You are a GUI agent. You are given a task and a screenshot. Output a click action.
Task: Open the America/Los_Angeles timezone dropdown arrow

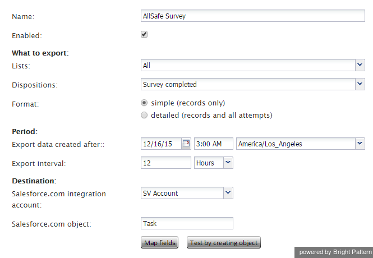(x=360, y=144)
